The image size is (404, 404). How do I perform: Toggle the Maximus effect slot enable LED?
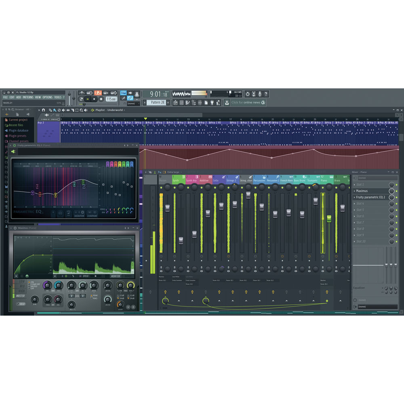(391, 191)
